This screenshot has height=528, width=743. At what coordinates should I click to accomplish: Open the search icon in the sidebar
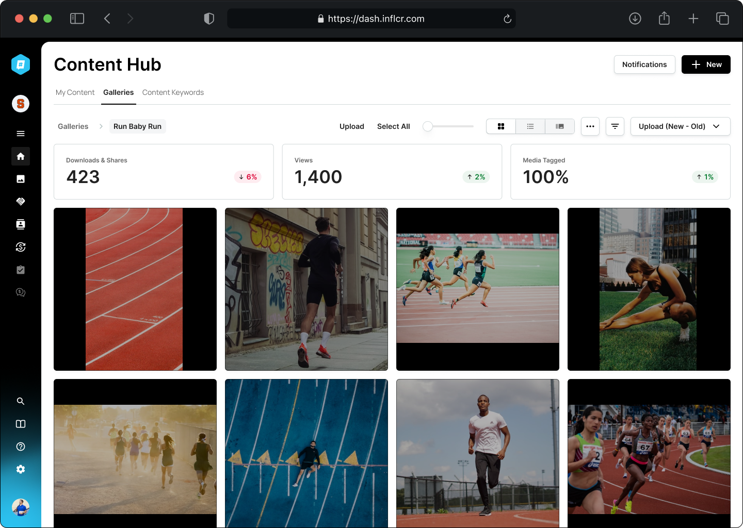click(x=21, y=401)
